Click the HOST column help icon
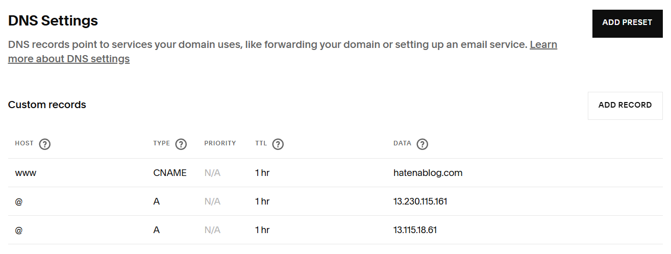The width and height of the screenshot is (671, 254). [45, 144]
